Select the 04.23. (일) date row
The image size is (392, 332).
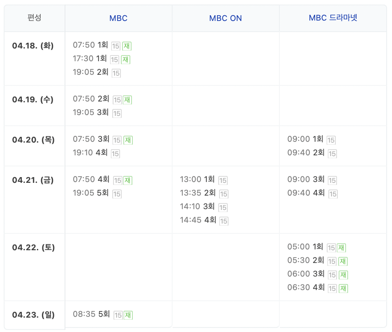[33, 315]
